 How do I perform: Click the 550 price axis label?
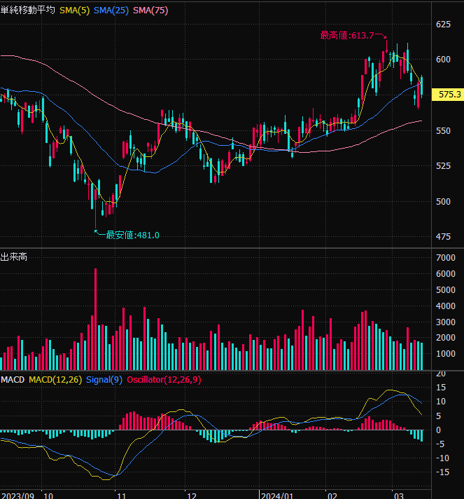pos(443,131)
